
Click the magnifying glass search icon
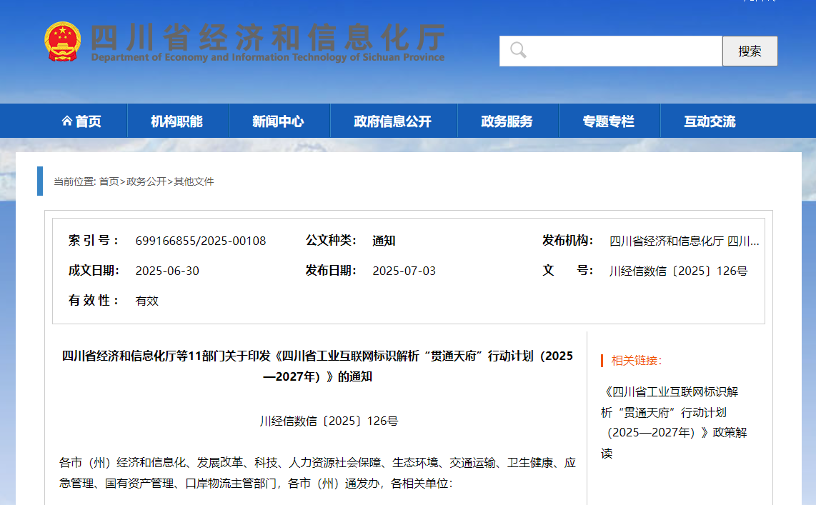pos(518,51)
